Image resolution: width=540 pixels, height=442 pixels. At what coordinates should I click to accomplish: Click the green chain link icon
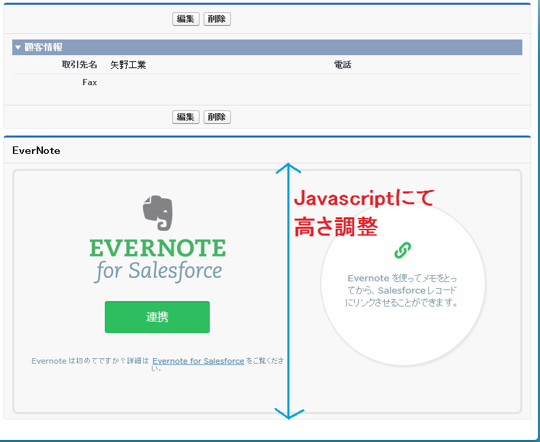(402, 250)
